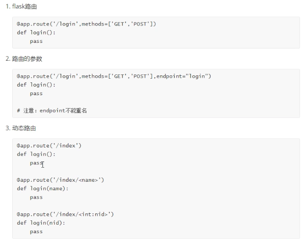Click the @app.route('/index') line
Image resolution: width=308 pixels, height=243 pixels.
pyautogui.click(x=49, y=146)
